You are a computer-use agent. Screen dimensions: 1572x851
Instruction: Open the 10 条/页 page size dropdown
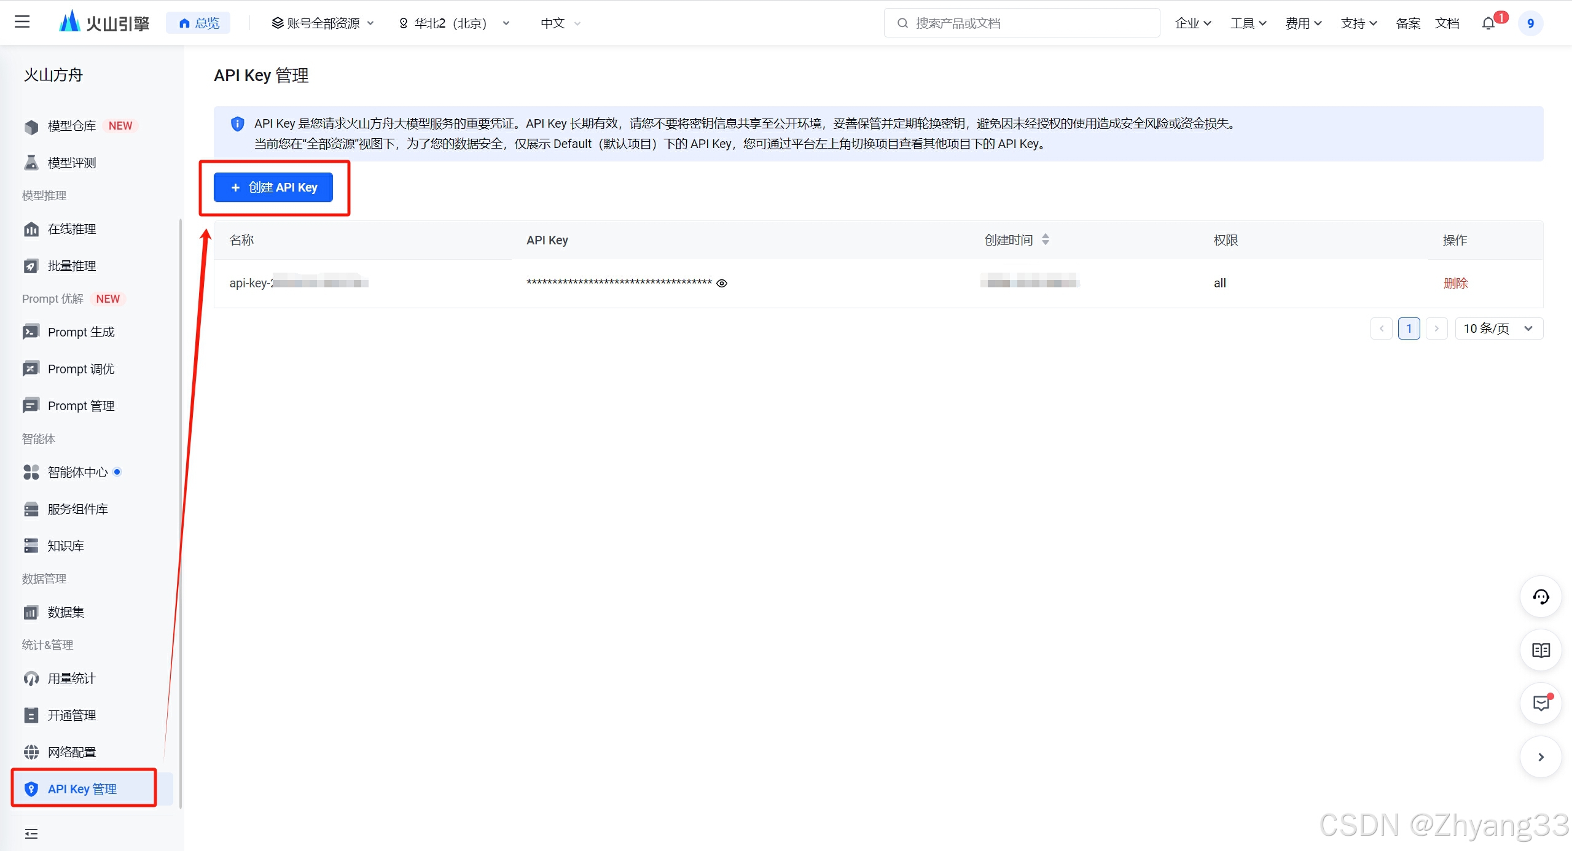[x=1498, y=328]
